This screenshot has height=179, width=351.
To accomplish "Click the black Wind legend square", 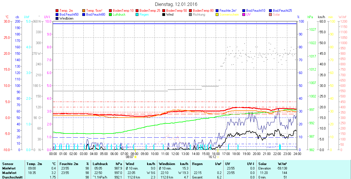I will (x=164, y=15).
